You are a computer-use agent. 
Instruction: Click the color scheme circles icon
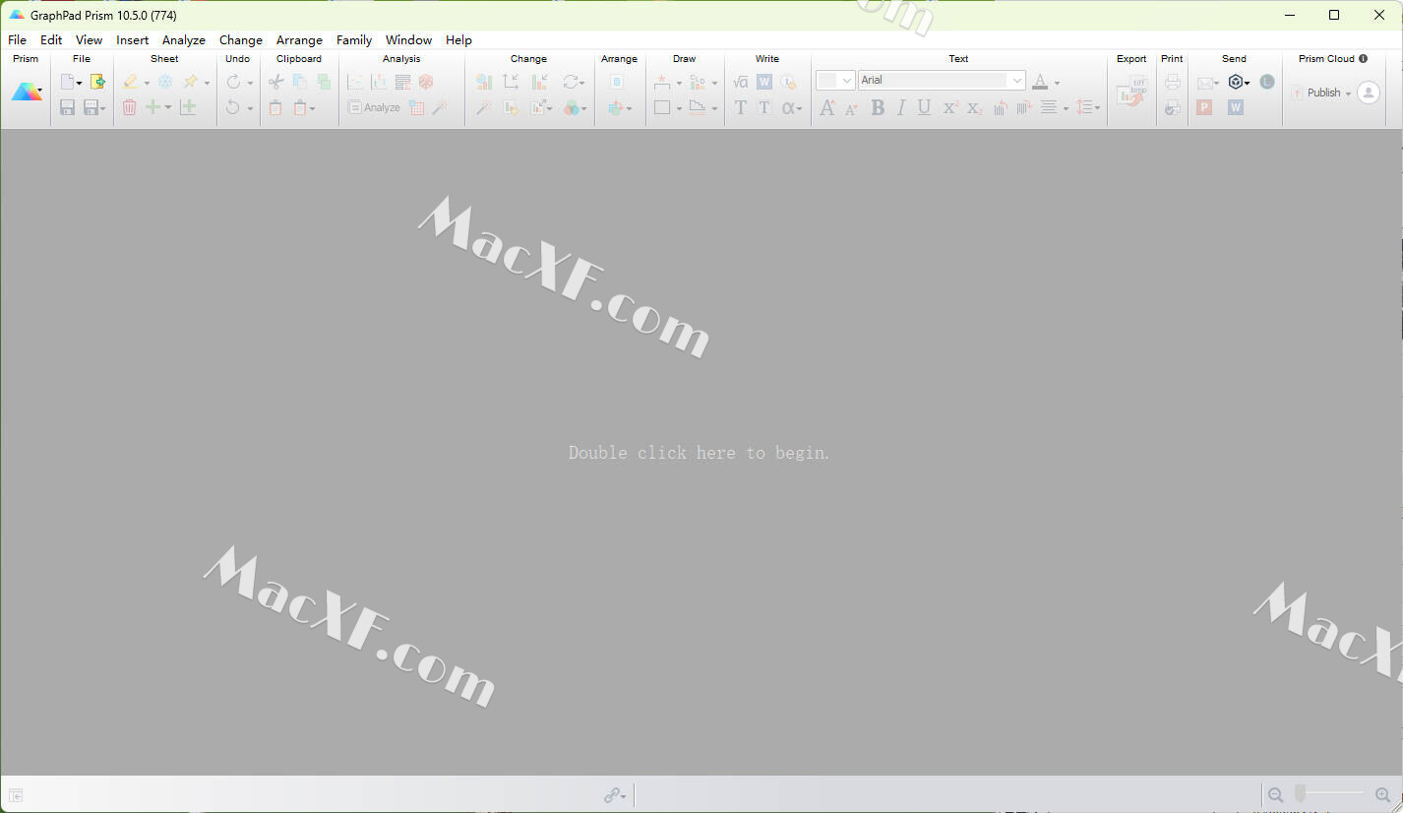[x=572, y=107]
